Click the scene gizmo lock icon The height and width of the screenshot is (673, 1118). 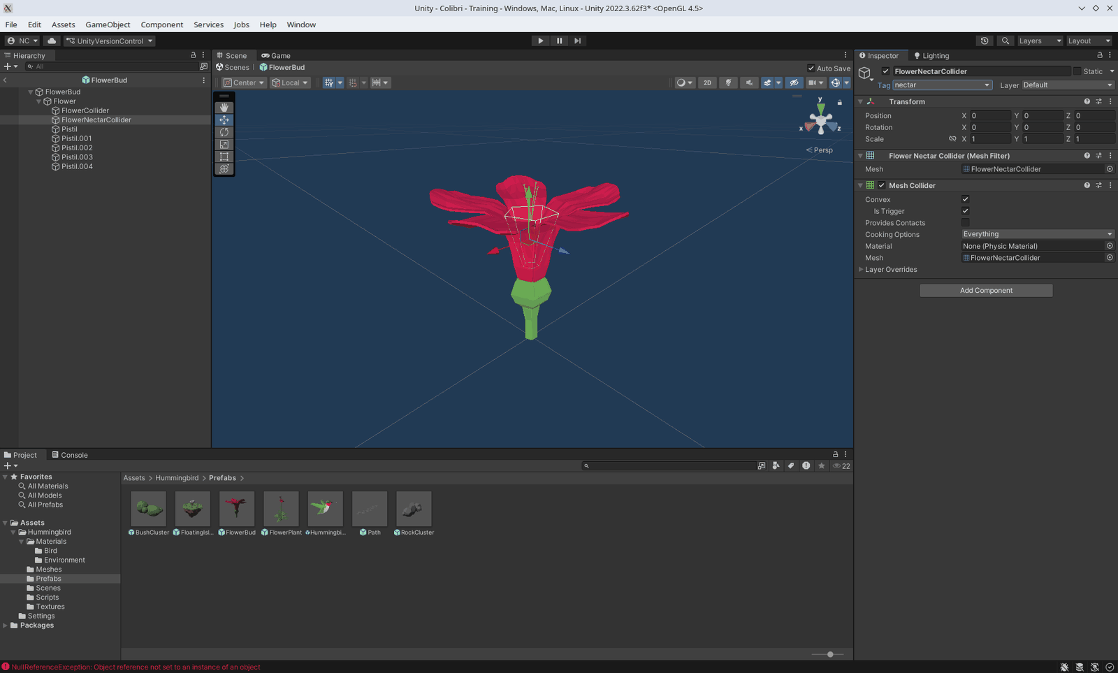point(840,103)
